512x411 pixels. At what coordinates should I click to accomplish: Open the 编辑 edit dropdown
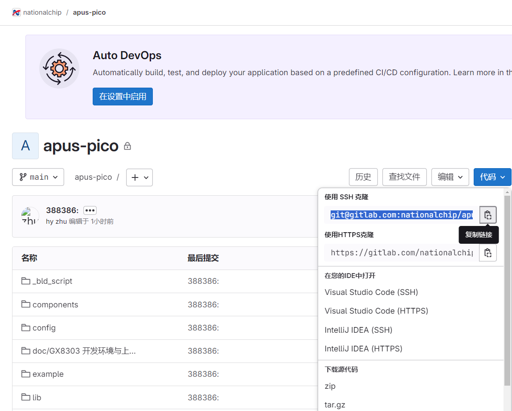[451, 177]
